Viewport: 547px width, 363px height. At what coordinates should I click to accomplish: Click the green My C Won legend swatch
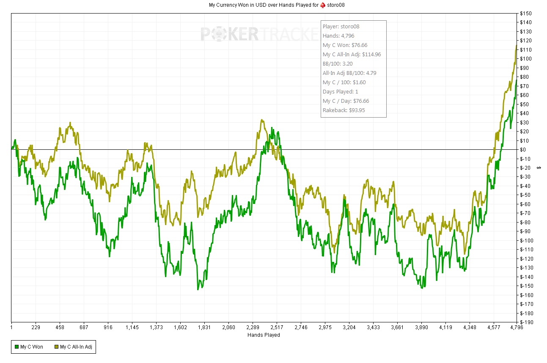(x=16, y=347)
